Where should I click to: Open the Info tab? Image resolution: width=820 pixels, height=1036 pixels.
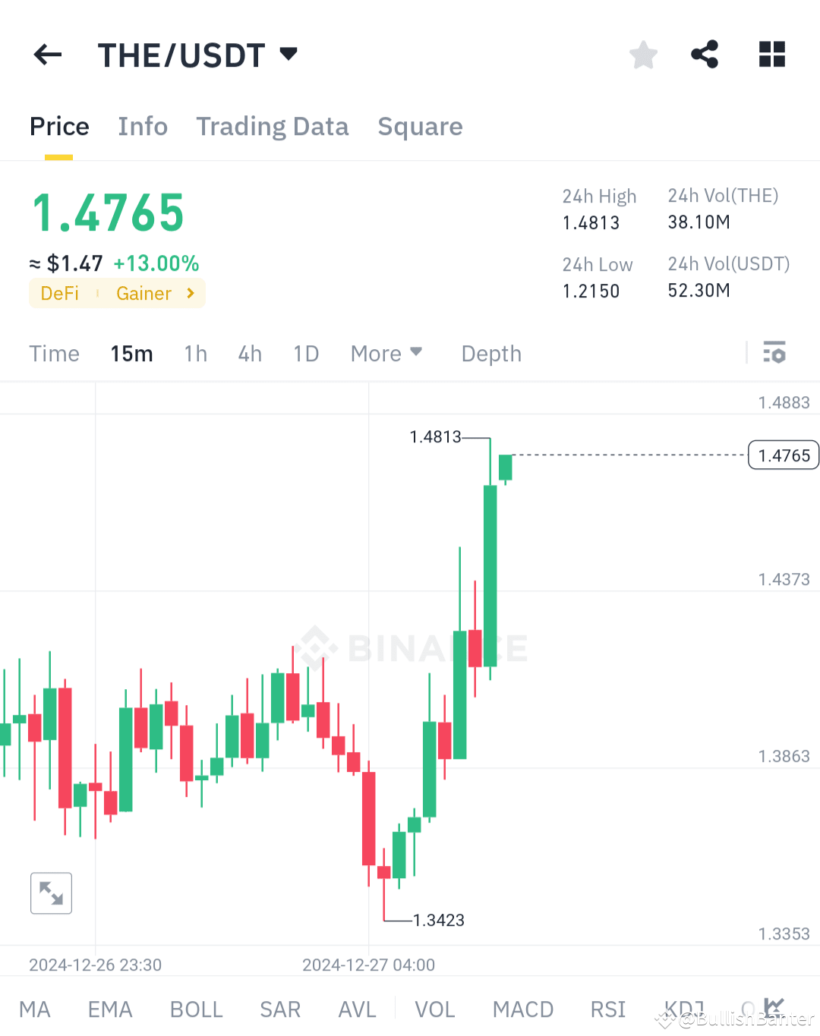pos(143,127)
